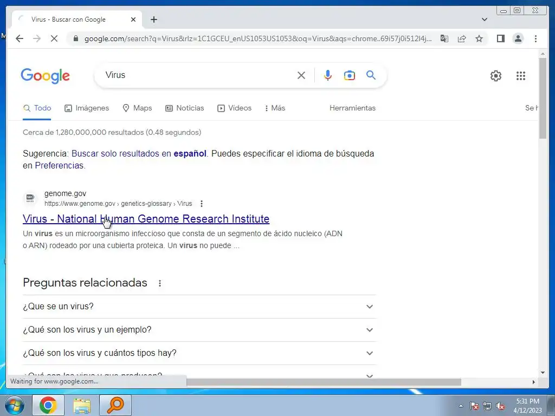The width and height of the screenshot is (555, 416).
Task: Click the scrollbar down arrow
Action: pos(543,373)
